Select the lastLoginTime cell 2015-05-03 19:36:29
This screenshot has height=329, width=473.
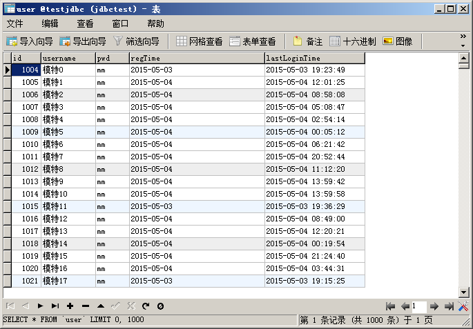pos(315,206)
